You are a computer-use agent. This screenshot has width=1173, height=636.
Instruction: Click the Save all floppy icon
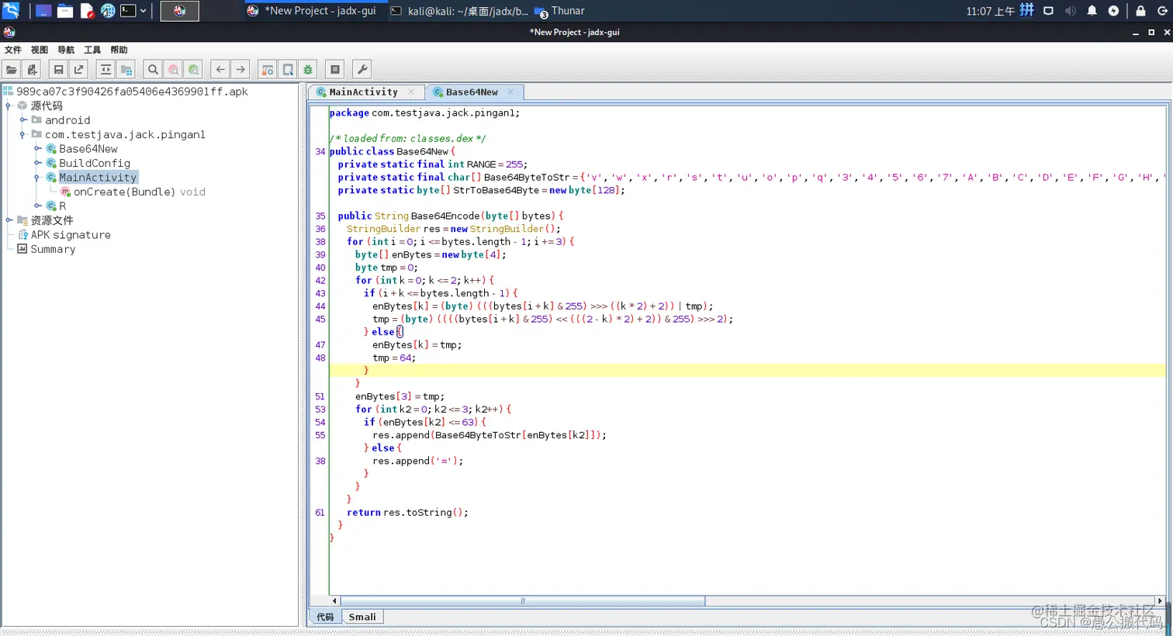58,70
